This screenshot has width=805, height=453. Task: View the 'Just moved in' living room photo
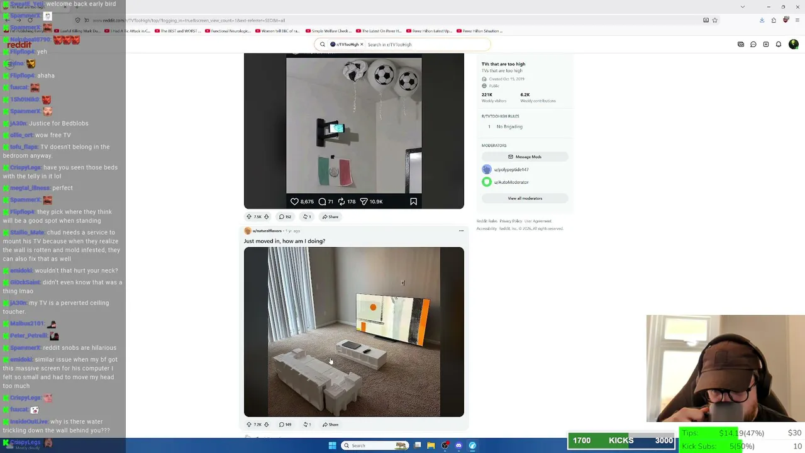pyautogui.click(x=354, y=332)
